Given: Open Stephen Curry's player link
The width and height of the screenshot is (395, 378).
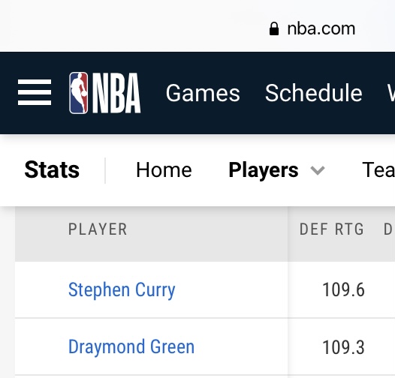Looking at the screenshot, I should 122,290.
